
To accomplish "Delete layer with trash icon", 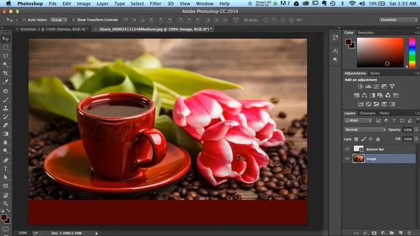I will click(409, 233).
